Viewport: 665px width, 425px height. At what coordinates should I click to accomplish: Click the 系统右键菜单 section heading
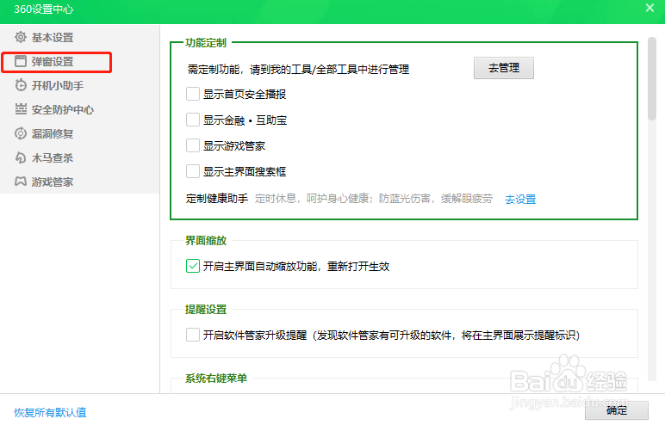(x=216, y=378)
